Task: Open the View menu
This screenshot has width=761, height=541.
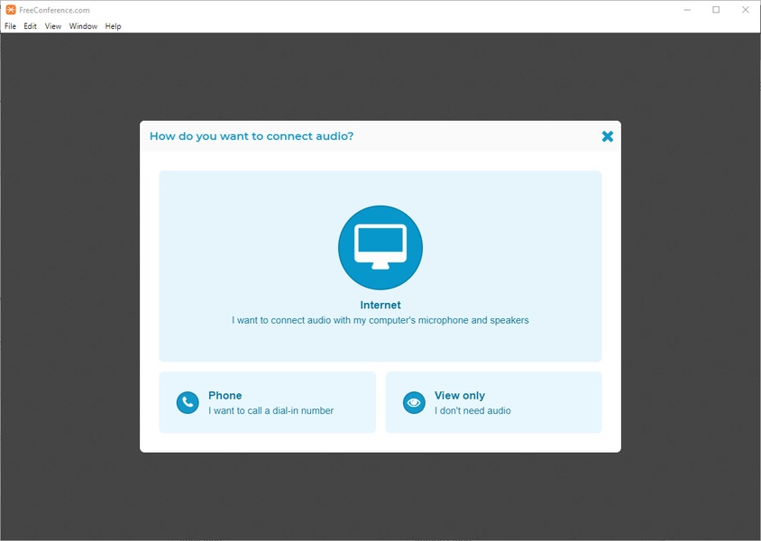Action: pos(53,26)
